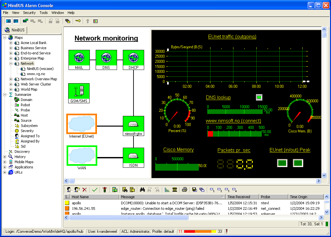The image size is (331, 237).
Task: Open the Tools menu
Action: tap(44, 13)
